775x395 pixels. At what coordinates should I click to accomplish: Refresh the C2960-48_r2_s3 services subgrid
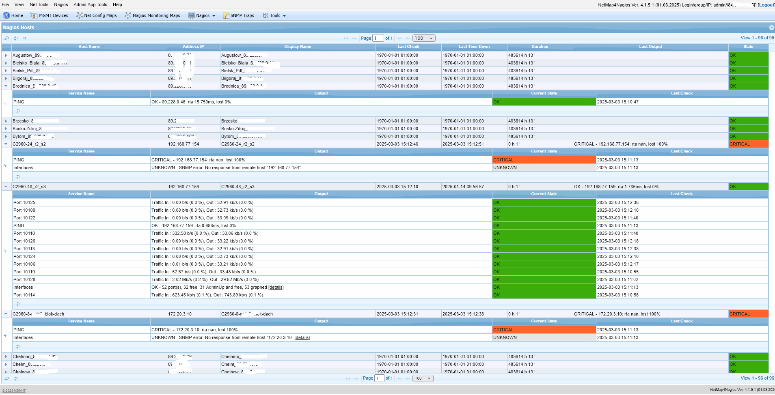pyautogui.click(x=17, y=304)
